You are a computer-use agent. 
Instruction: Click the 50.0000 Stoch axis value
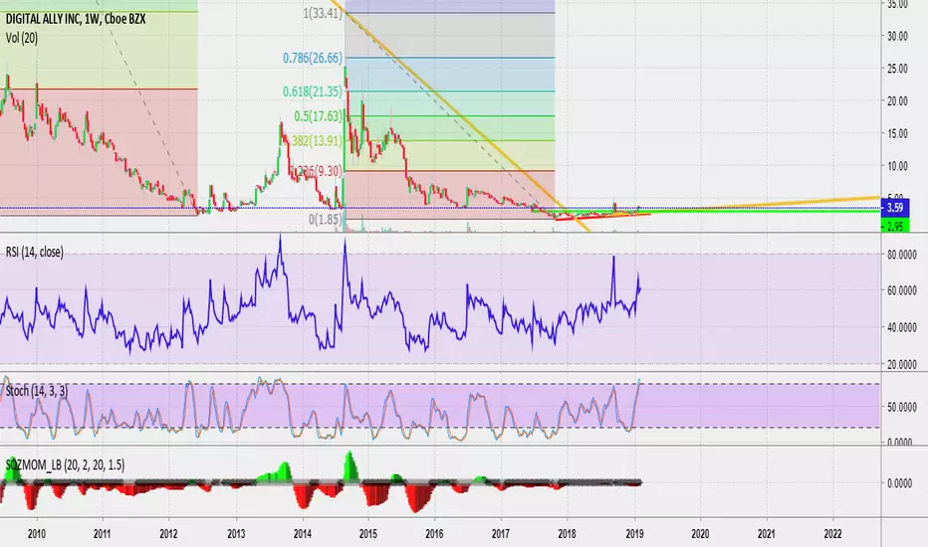(x=901, y=407)
